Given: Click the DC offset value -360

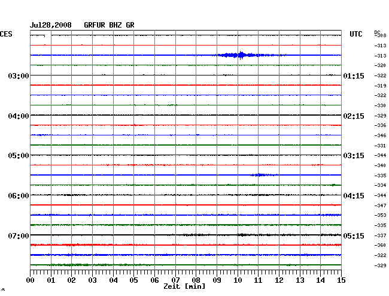Looking at the screenshot, I should coord(380,245).
